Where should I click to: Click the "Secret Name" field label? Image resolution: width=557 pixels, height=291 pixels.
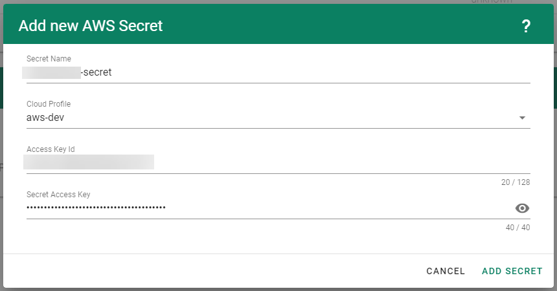(49, 59)
